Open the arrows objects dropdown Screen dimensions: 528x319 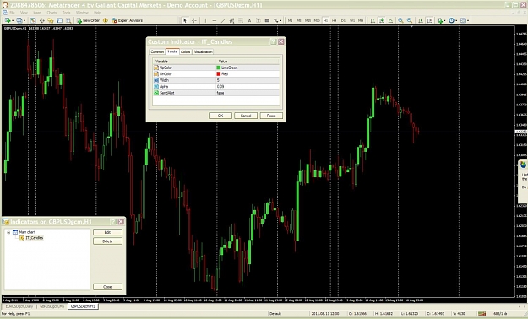[280, 21]
